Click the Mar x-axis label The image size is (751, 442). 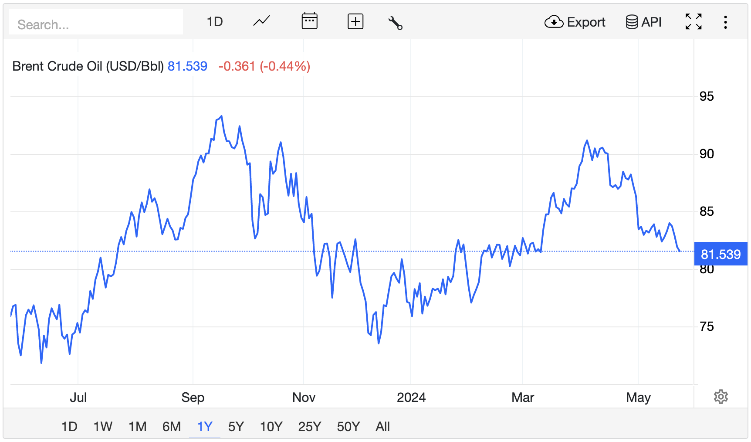pos(523,397)
